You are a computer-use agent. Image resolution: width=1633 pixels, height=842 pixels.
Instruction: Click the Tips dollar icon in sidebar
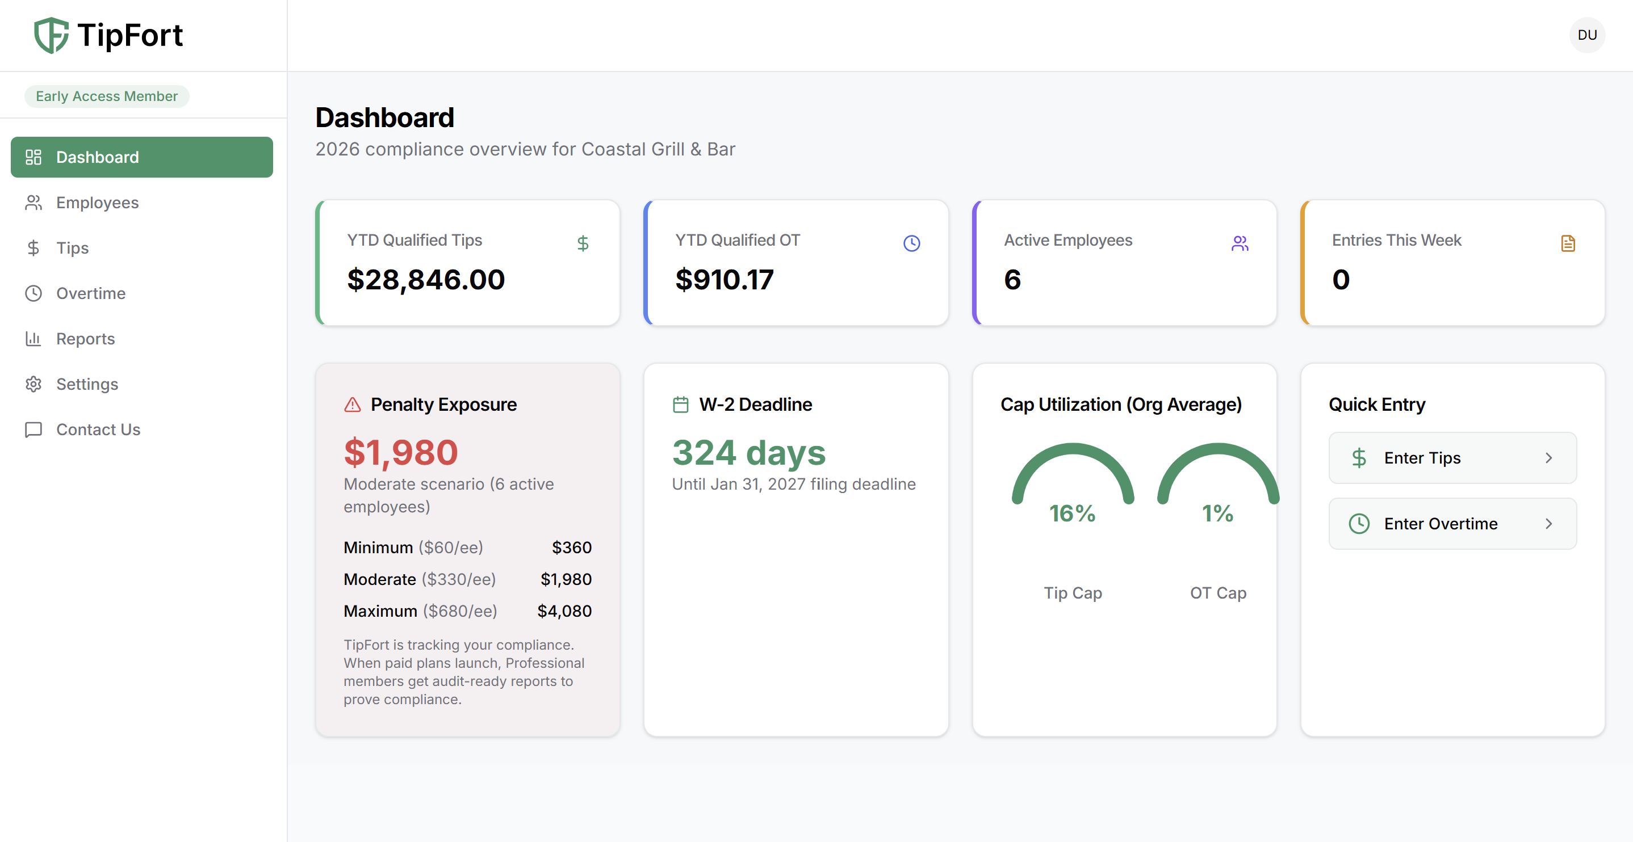(34, 248)
